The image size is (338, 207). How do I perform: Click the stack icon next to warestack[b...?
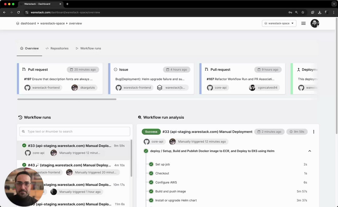[159, 88]
